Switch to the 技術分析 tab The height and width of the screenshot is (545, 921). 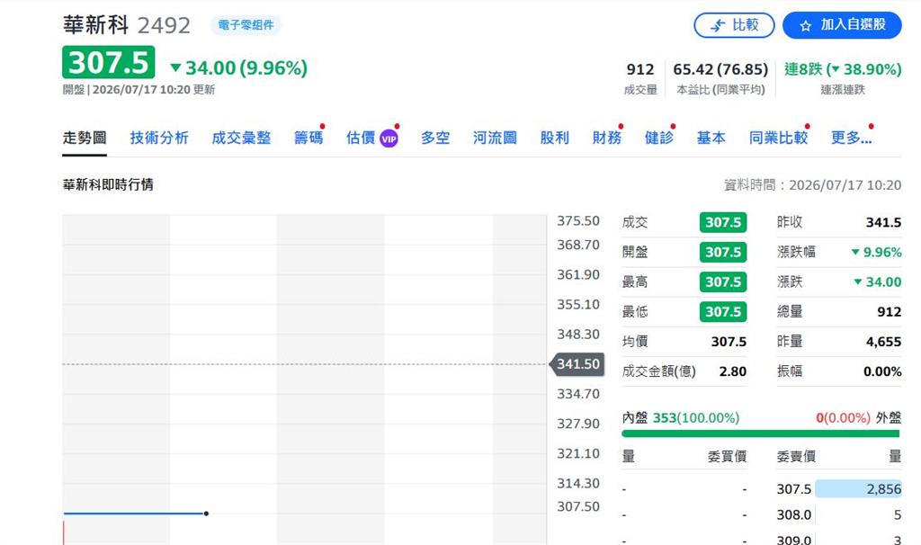point(159,138)
